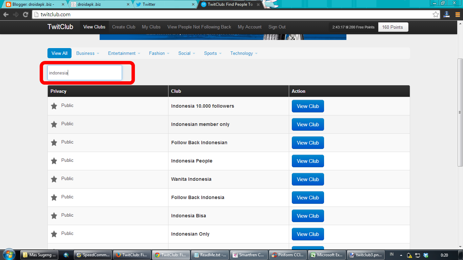
Task: Click star icon for Indonesian Only row
Action: 54,234
